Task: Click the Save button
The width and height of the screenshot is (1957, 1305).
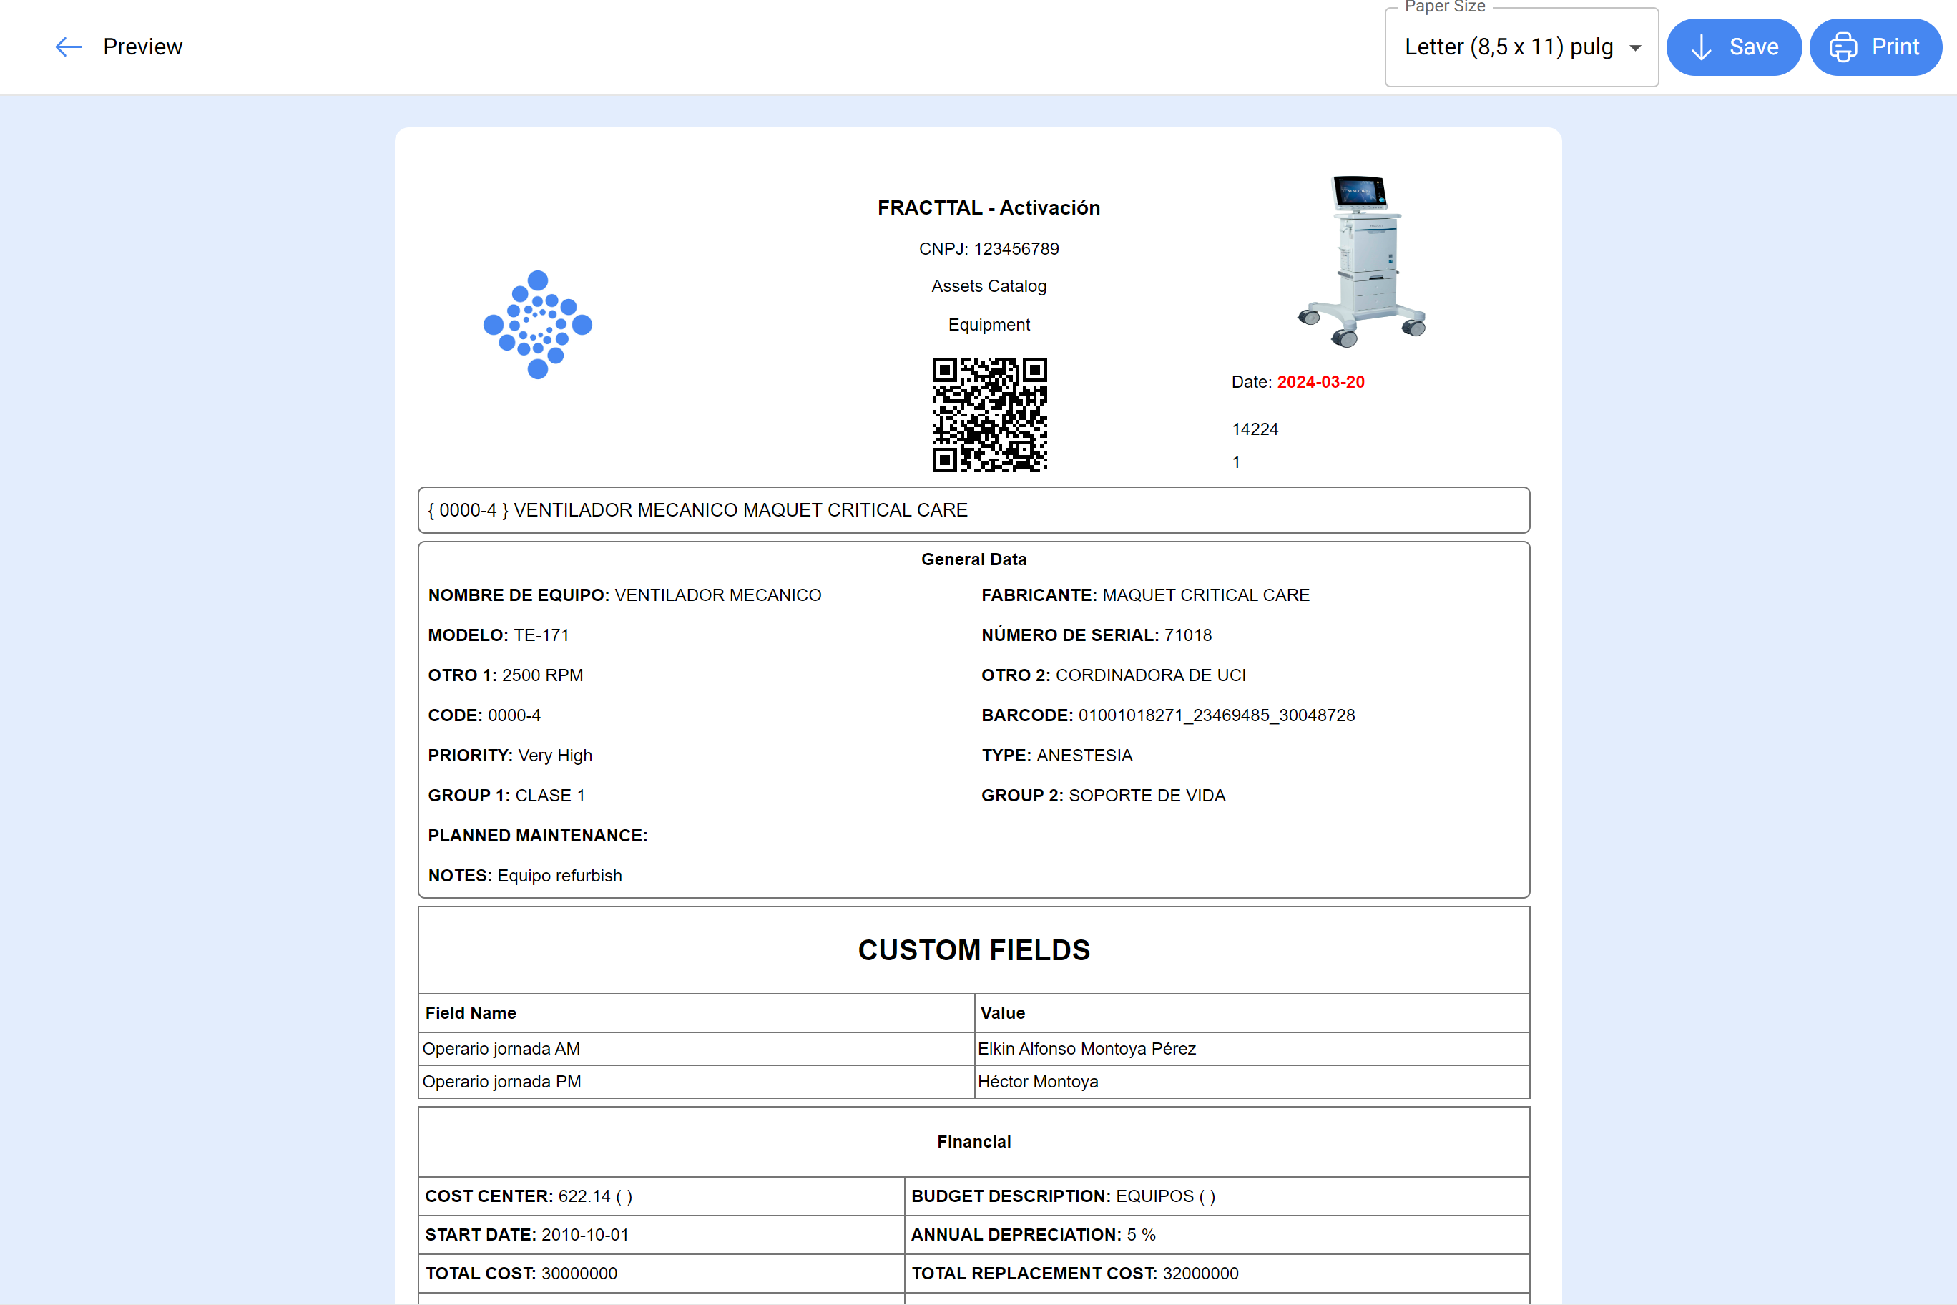Action: coord(1734,47)
